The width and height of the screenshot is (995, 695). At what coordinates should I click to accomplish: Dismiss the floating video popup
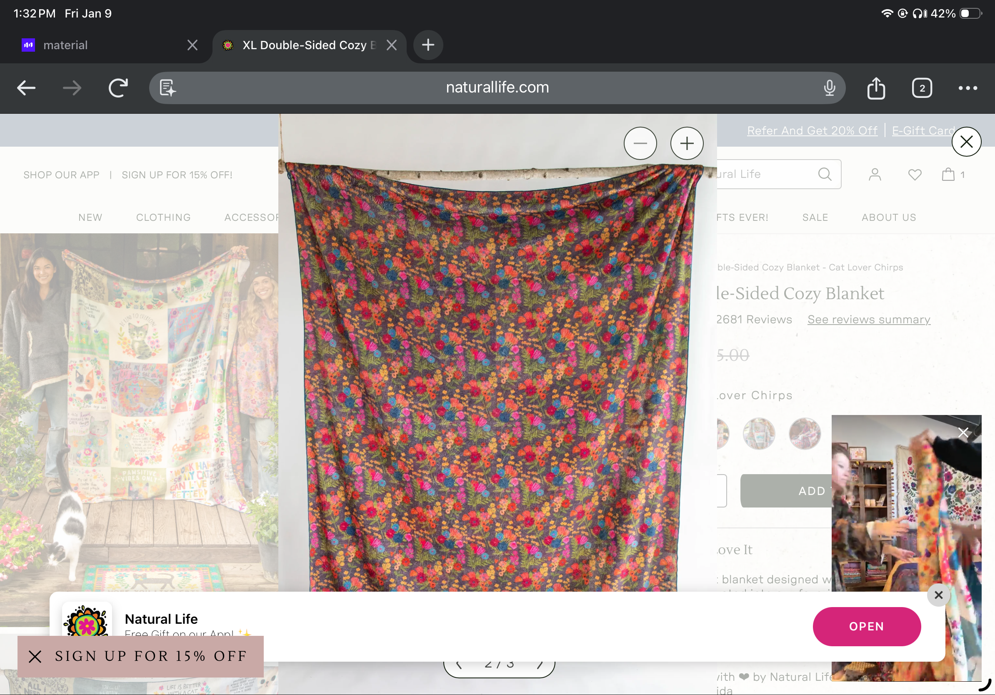(963, 432)
